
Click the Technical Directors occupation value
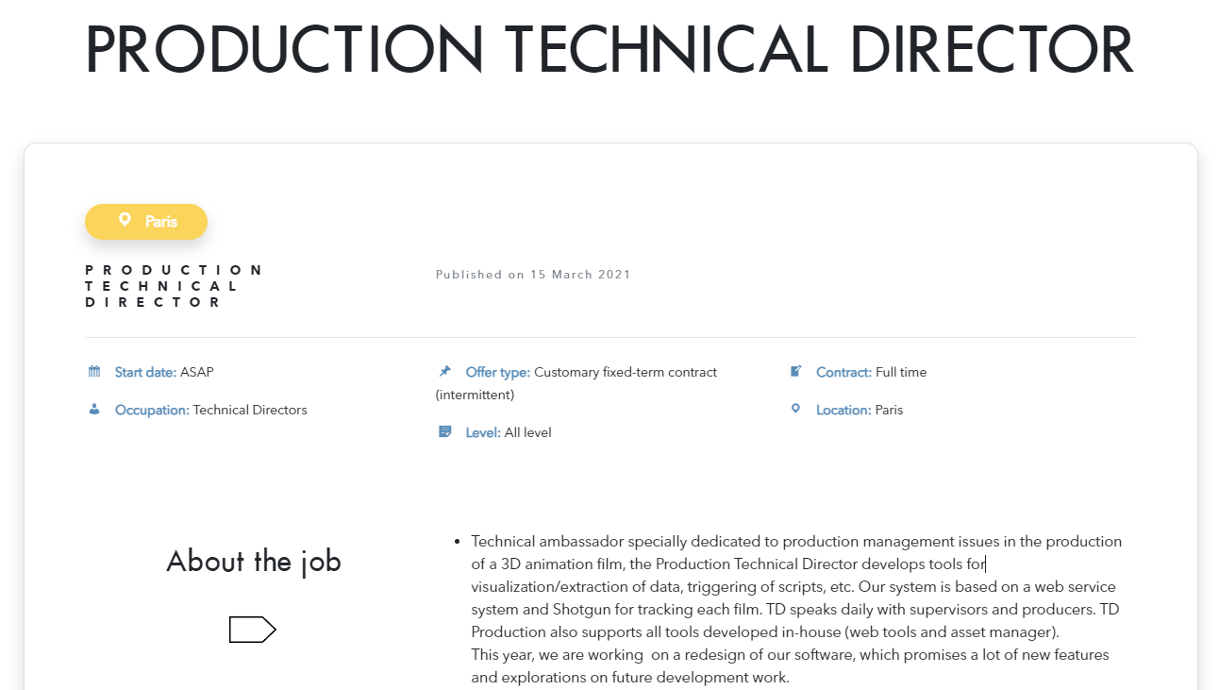tap(250, 410)
